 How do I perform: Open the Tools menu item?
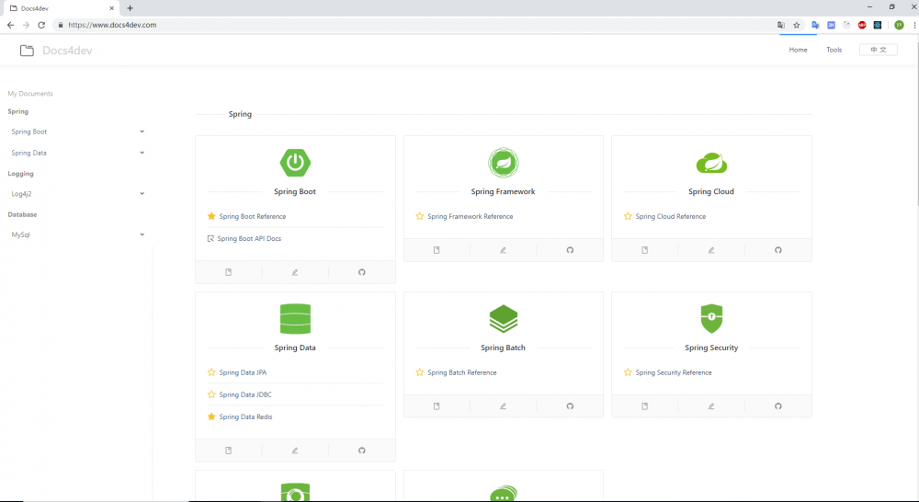pos(834,50)
